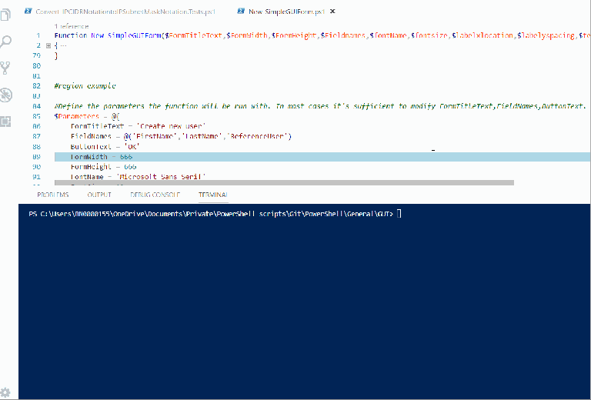Click the closing brace on line 79

pyautogui.click(x=56, y=55)
